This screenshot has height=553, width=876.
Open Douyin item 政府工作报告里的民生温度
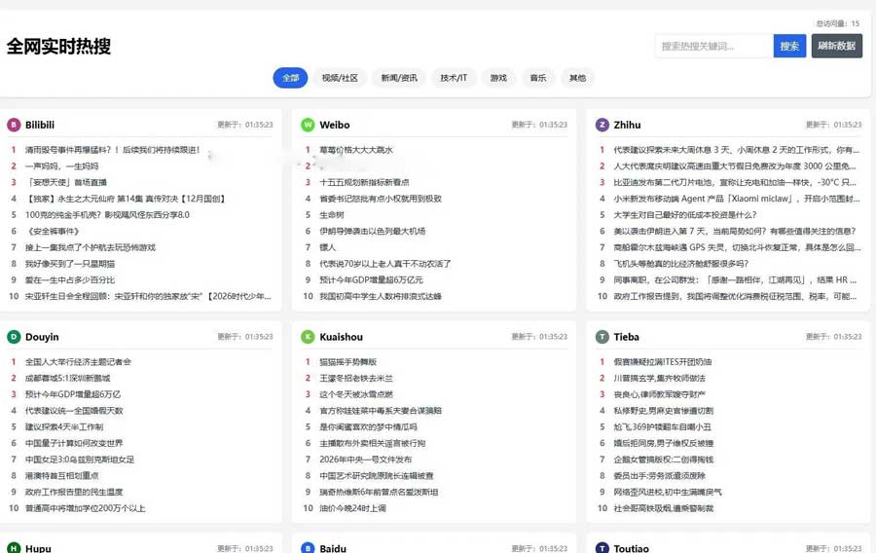[x=74, y=492]
